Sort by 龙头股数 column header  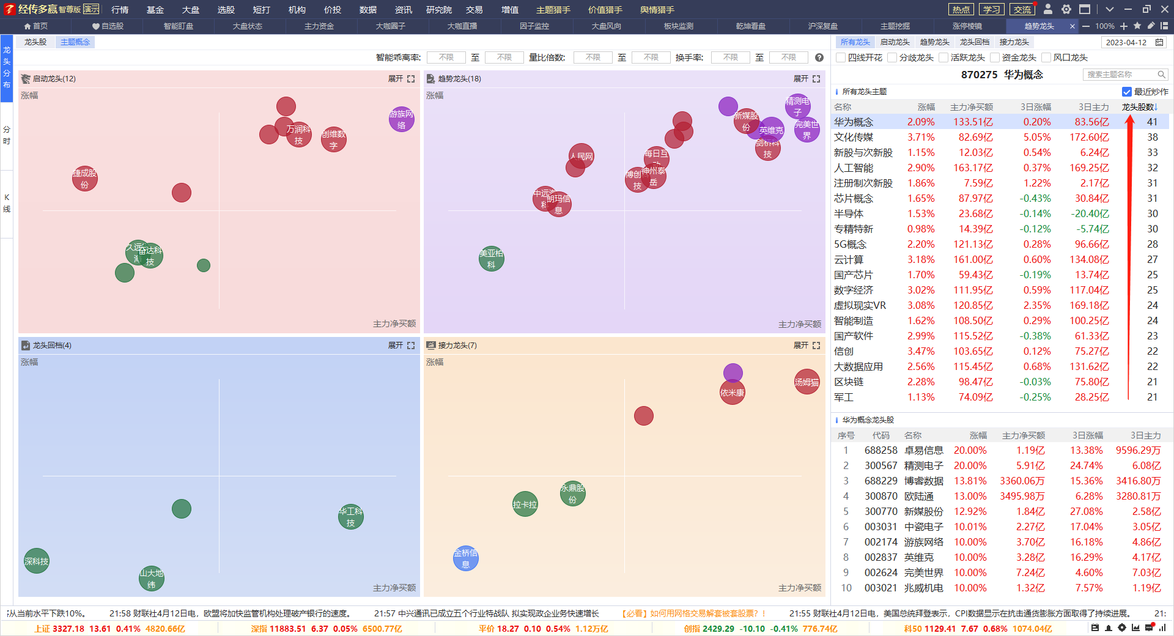pyautogui.click(x=1140, y=107)
